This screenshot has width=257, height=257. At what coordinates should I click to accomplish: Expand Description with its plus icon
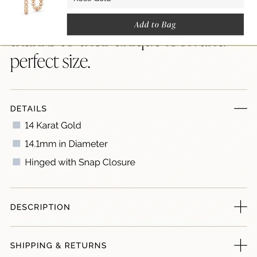(x=241, y=206)
